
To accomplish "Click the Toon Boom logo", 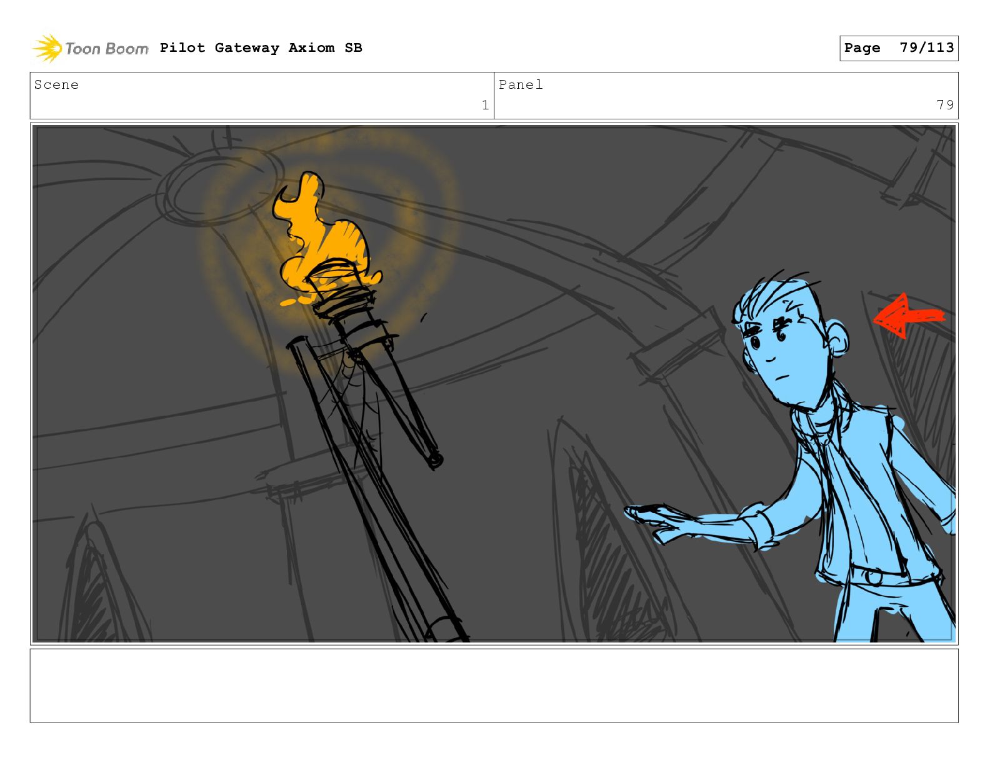I will point(90,48).
